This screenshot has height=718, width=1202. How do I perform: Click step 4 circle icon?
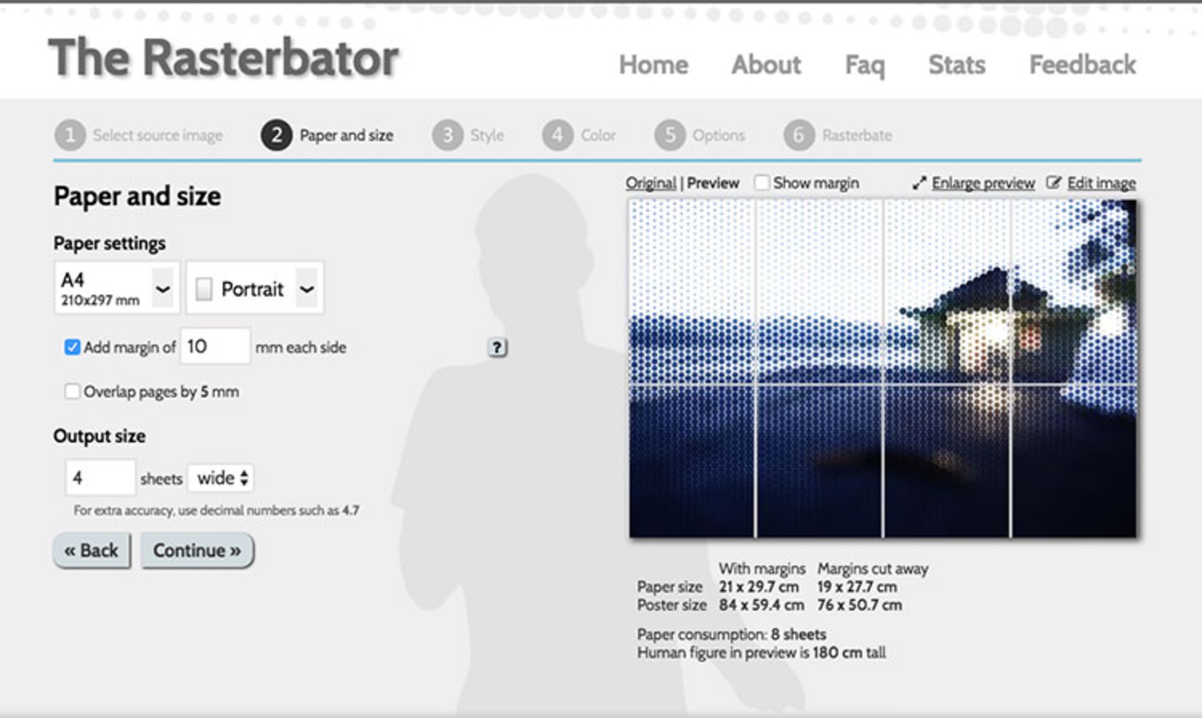coord(558,135)
